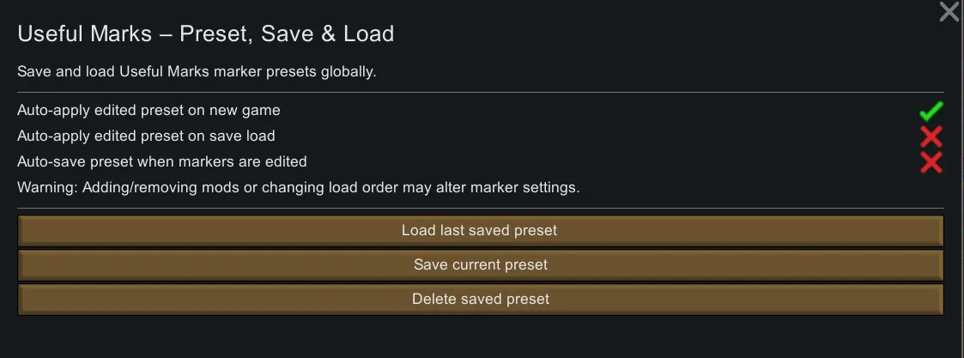This screenshot has height=358, width=964.
Task: Toggle 'Auto-apply edited preset on new game' label
Action: click(x=149, y=111)
